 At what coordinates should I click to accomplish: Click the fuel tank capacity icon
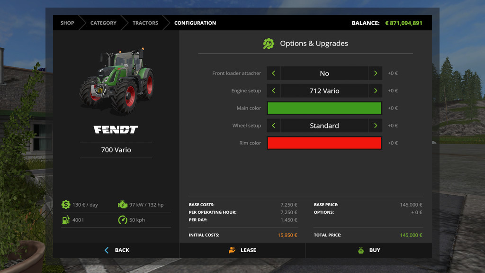pyautogui.click(x=66, y=220)
